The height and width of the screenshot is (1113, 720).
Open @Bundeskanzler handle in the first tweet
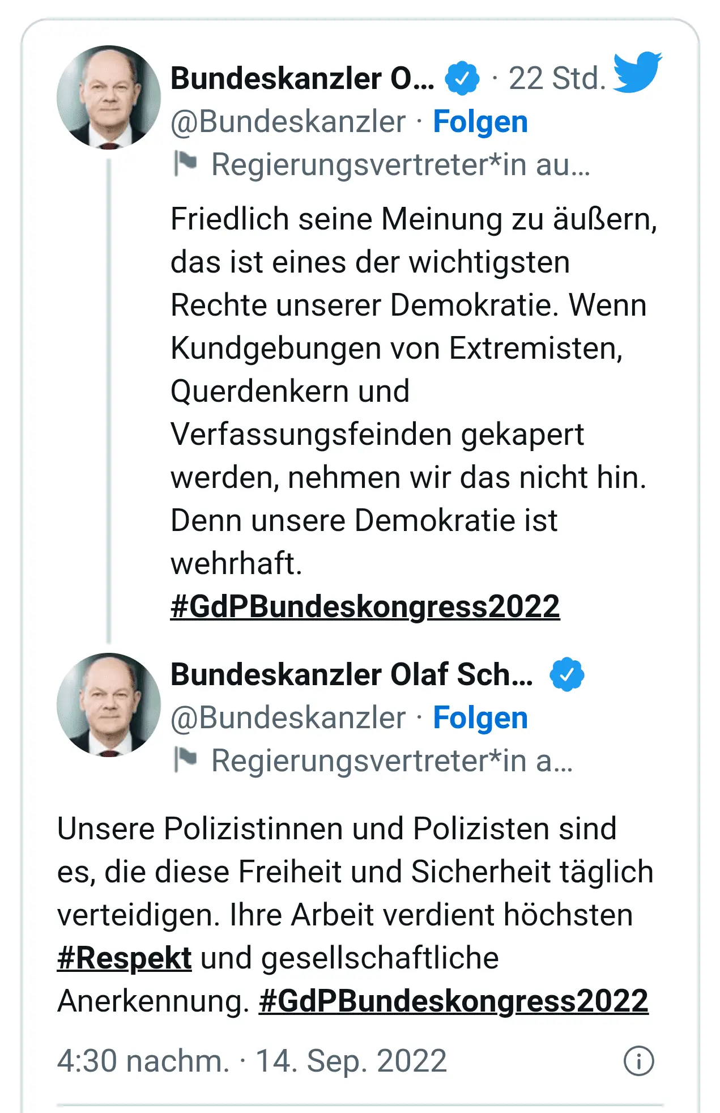[288, 122]
